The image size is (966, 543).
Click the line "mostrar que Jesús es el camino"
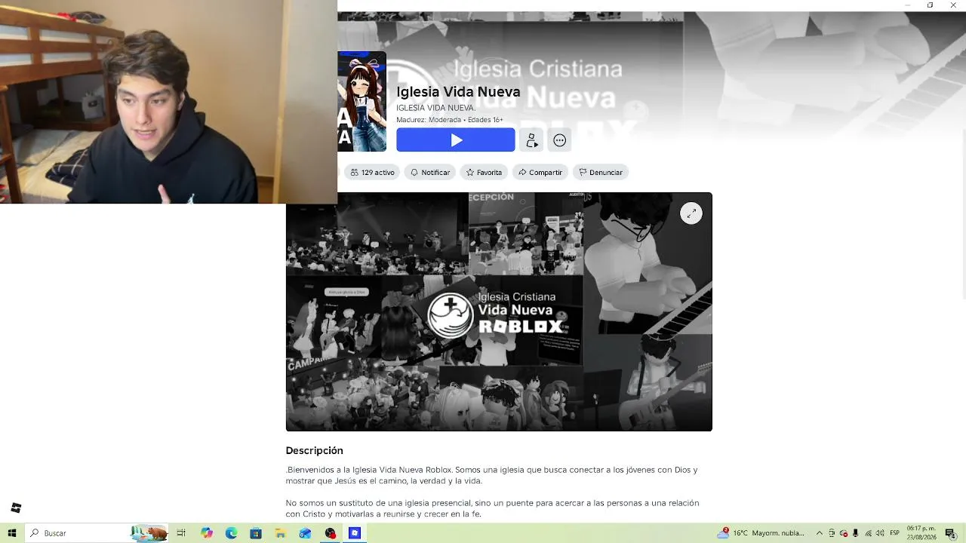[x=383, y=481]
